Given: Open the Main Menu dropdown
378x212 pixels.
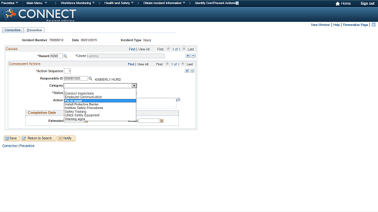Looking at the screenshot, I should pos(37,3).
